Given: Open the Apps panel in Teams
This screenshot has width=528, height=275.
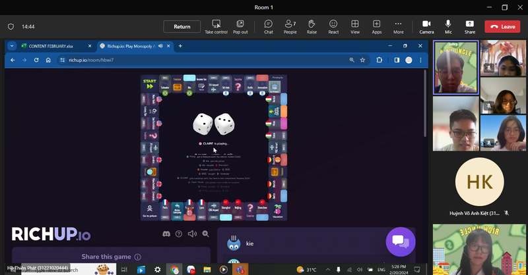Looking at the screenshot, I should (x=376, y=27).
